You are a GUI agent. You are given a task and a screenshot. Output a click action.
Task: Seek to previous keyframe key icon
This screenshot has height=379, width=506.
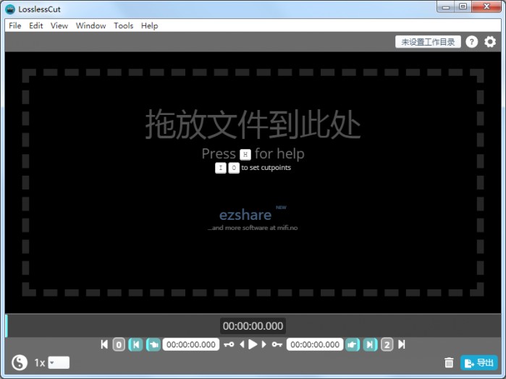[x=229, y=344]
